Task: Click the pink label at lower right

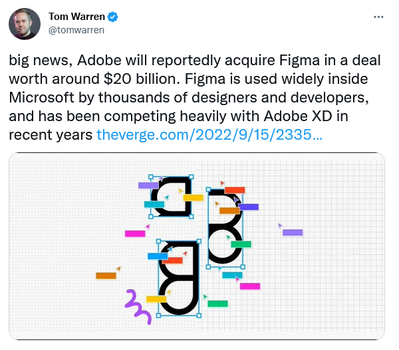Action: [x=250, y=286]
